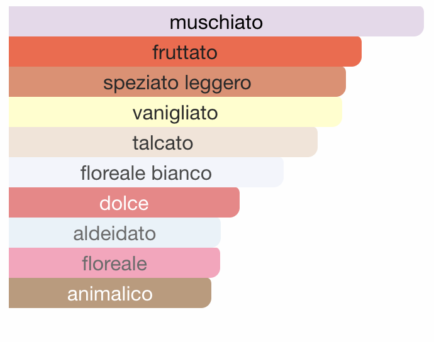Click the floreale bianco text label
The image size is (434, 342).
[146, 173]
